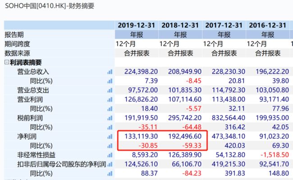
Task: Select the 营业总收入 row label
Action: coord(33,72)
